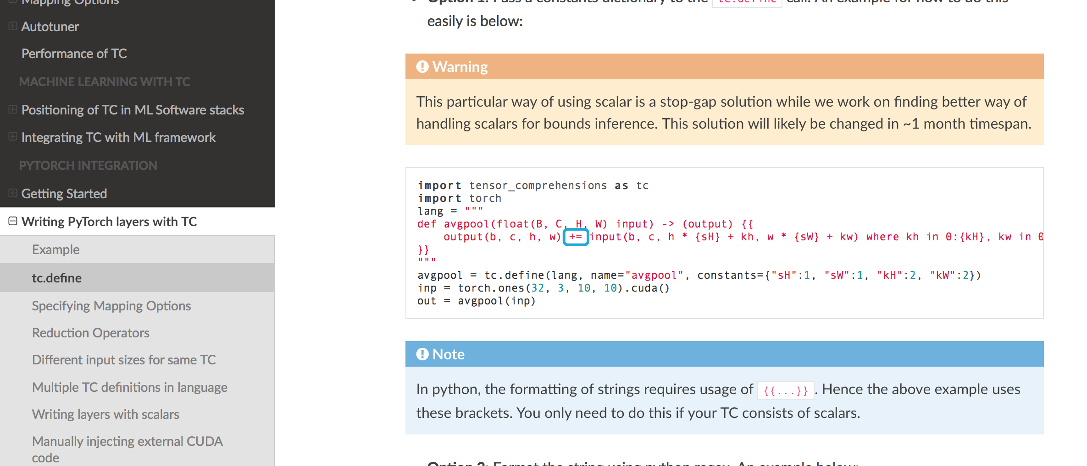Select the Example sidebar entry
Screen dimensions: 1087x466
(x=55, y=249)
